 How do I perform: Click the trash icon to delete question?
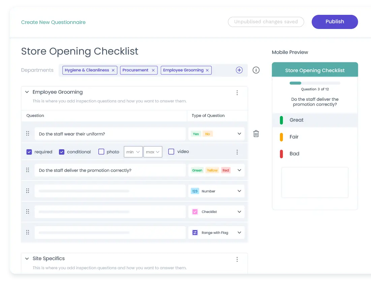(x=256, y=134)
